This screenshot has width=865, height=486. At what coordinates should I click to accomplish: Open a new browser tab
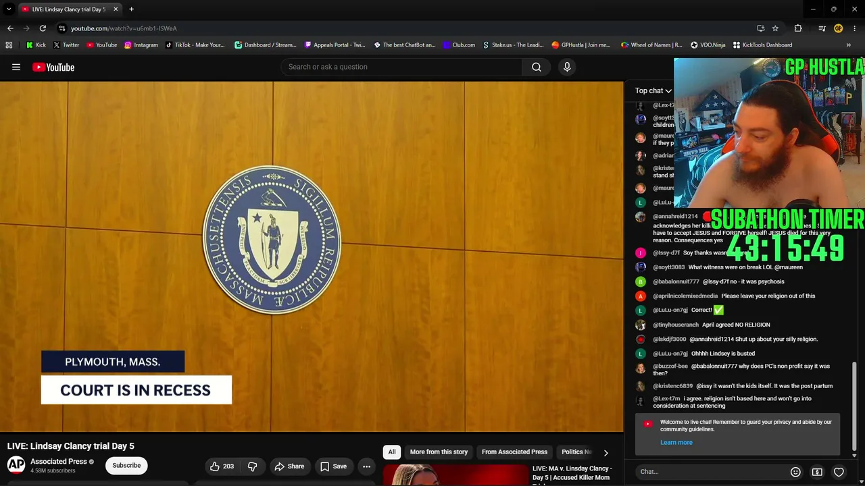[131, 9]
